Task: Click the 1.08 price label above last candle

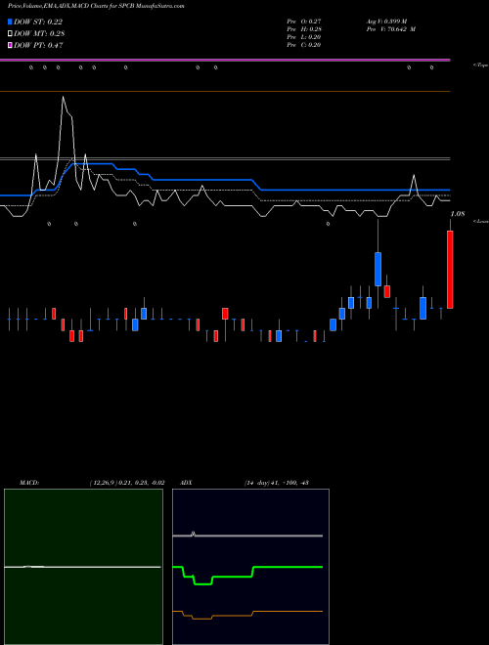Action: click(x=458, y=214)
